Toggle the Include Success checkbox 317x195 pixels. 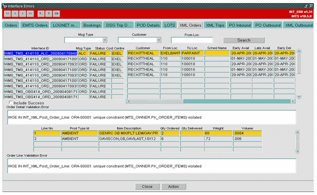click(11, 103)
